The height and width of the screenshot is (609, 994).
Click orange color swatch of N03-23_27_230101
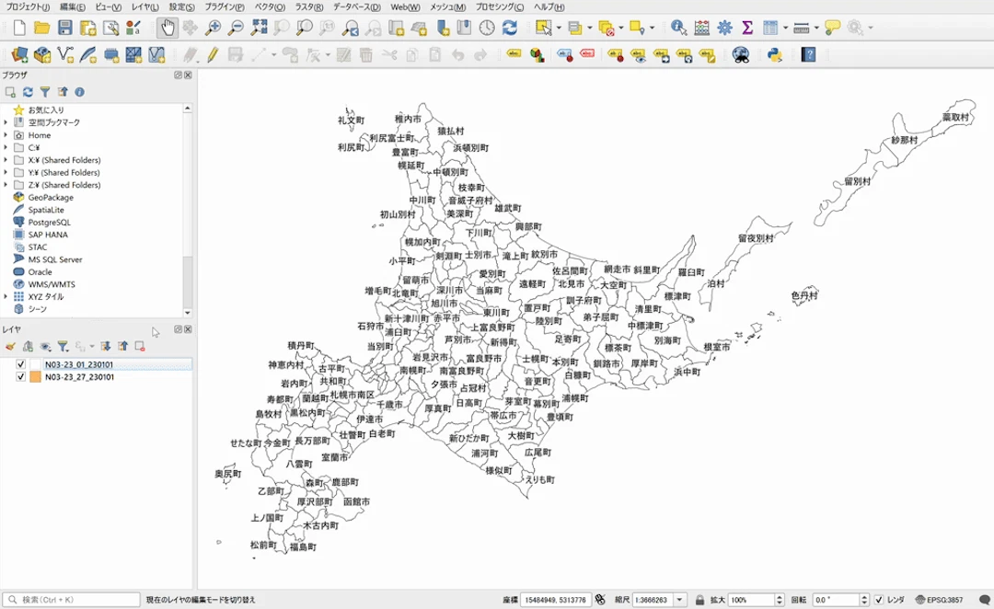click(36, 377)
